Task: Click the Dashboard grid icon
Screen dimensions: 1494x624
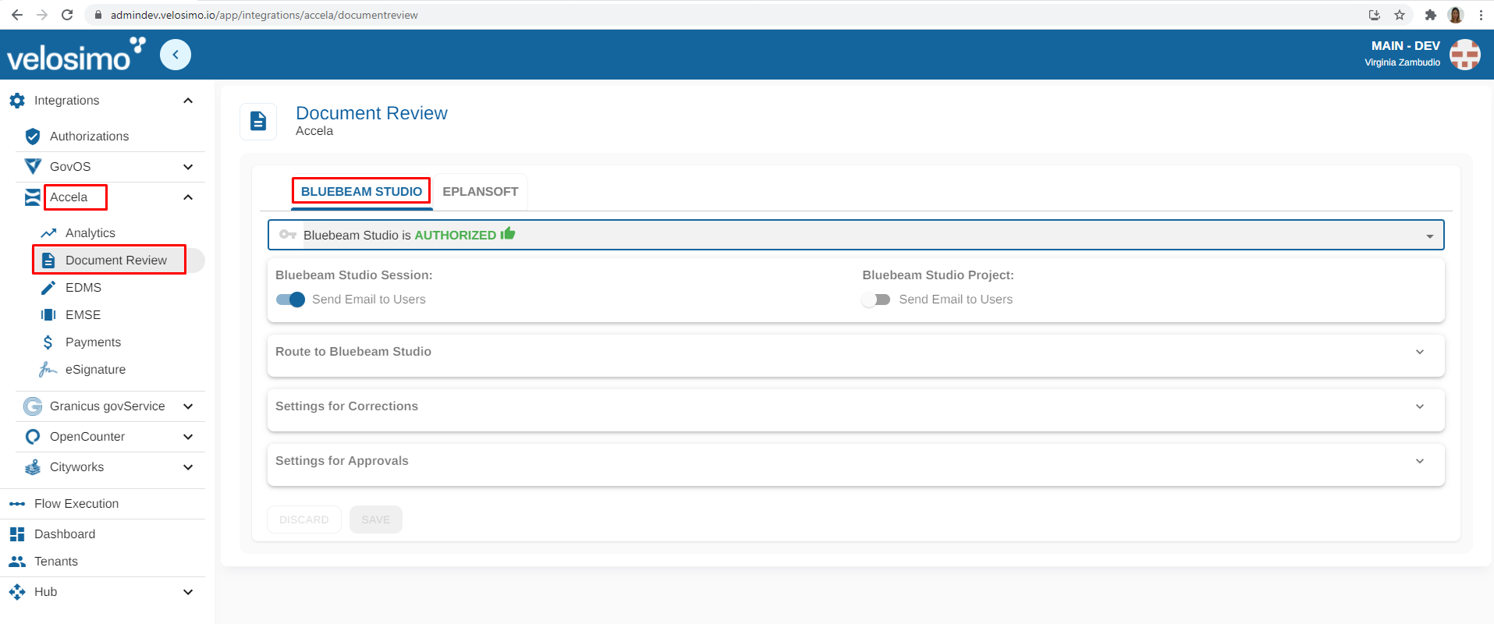Action: pos(17,534)
